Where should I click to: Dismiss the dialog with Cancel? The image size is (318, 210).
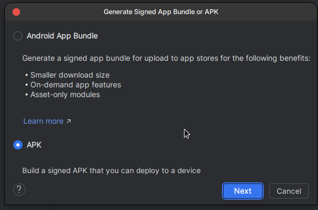[289, 191]
